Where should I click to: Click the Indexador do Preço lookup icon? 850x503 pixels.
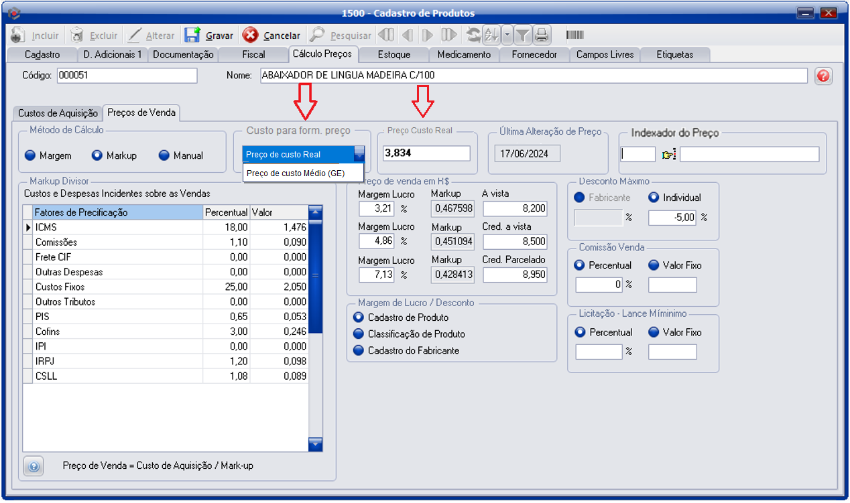(x=668, y=155)
